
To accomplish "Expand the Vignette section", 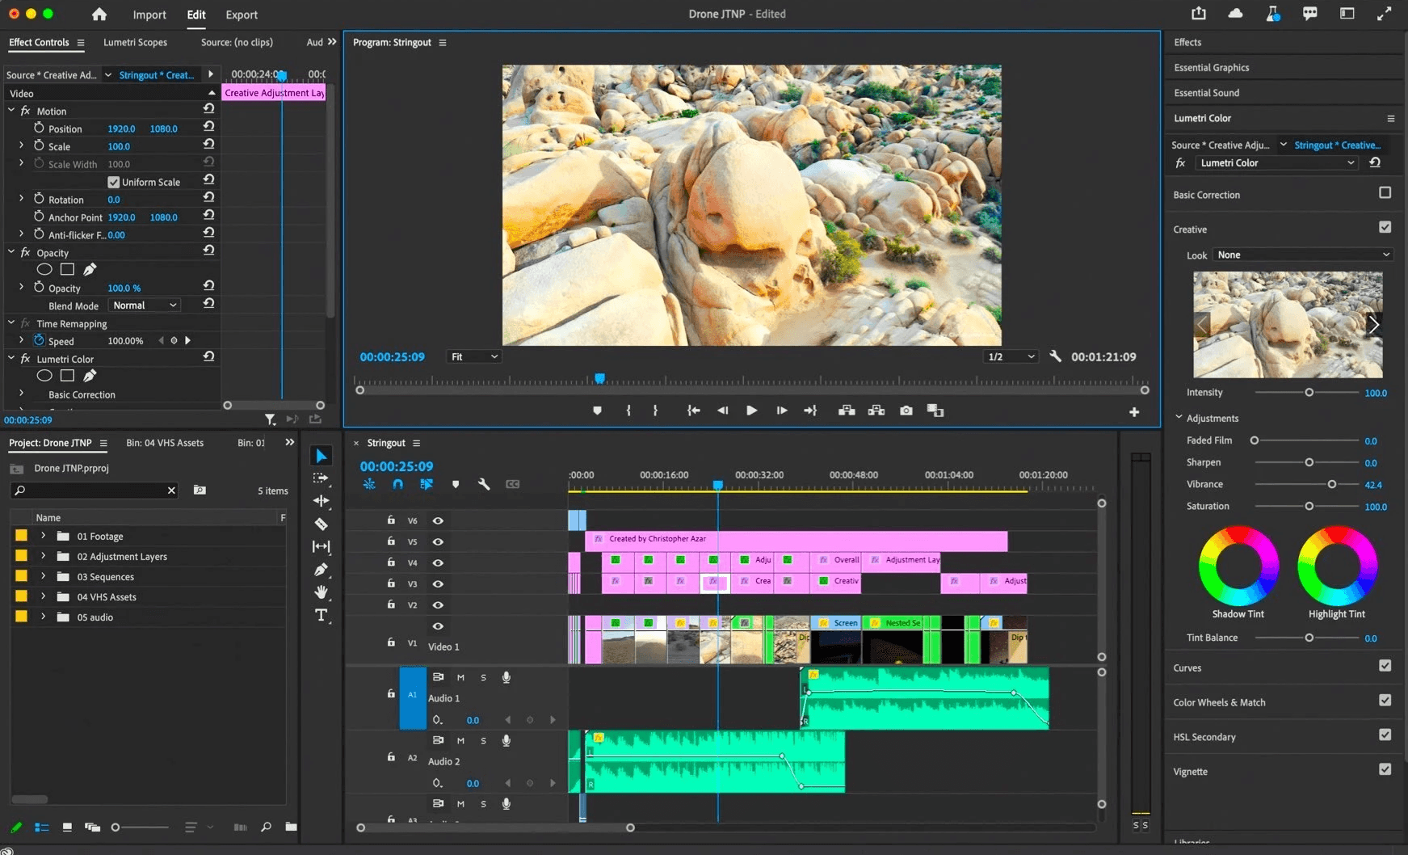I will click(x=1190, y=772).
